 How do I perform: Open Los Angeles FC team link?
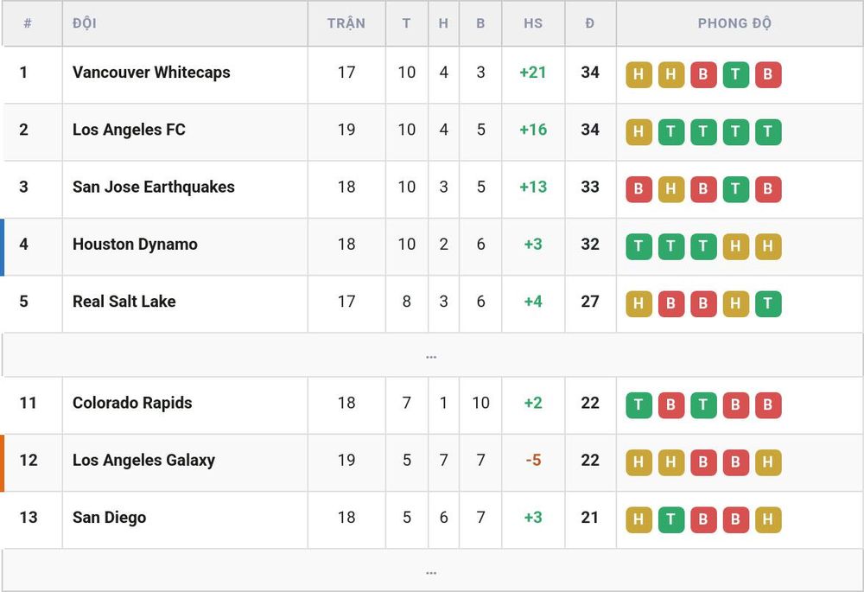point(129,130)
